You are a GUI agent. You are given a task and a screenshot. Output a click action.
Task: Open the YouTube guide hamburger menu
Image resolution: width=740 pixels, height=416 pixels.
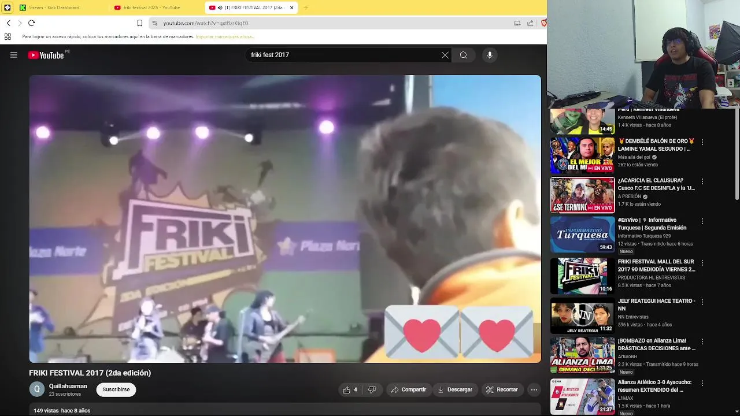(x=14, y=55)
